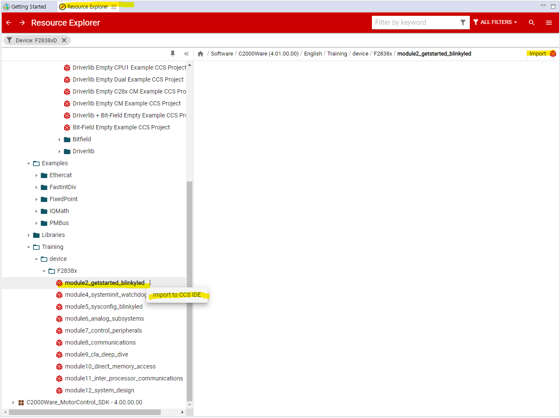The image size is (560, 418).
Task: Click the Libraries folder icon
Action: click(36, 235)
